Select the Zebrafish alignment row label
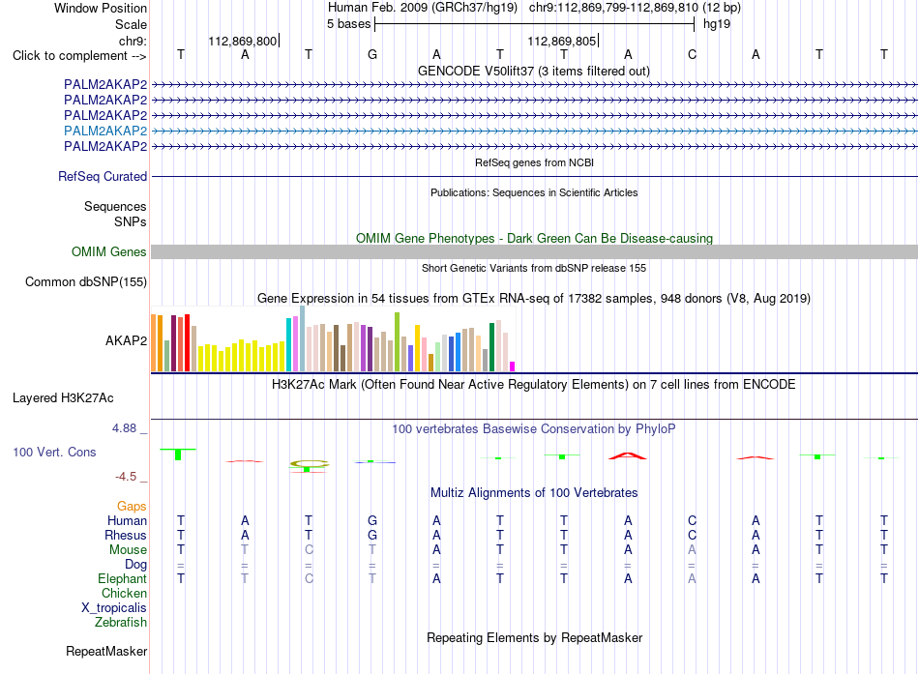Image resolution: width=919 pixels, height=674 pixels. coord(121,622)
